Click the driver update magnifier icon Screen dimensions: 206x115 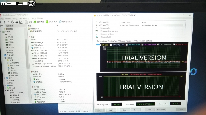tap(60, 22)
